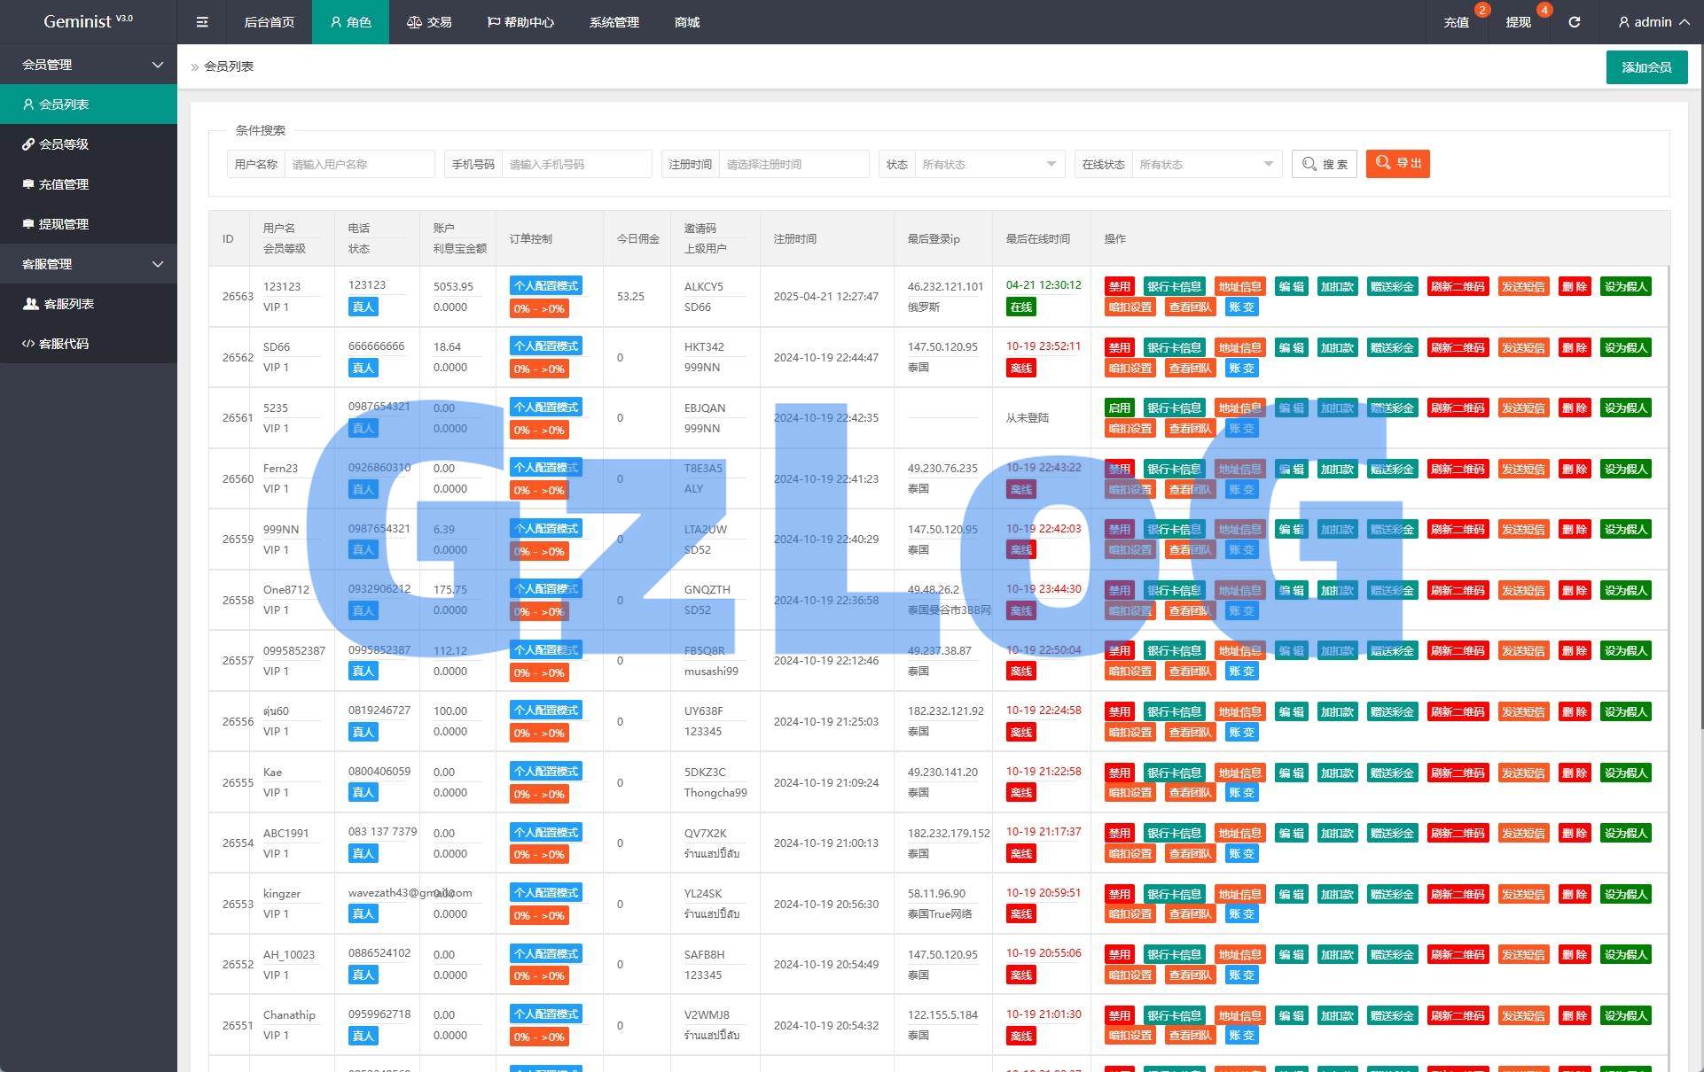Click 启用 to enable user 5235
The image size is (1704, 1072).
click(x=1119, y=408)
